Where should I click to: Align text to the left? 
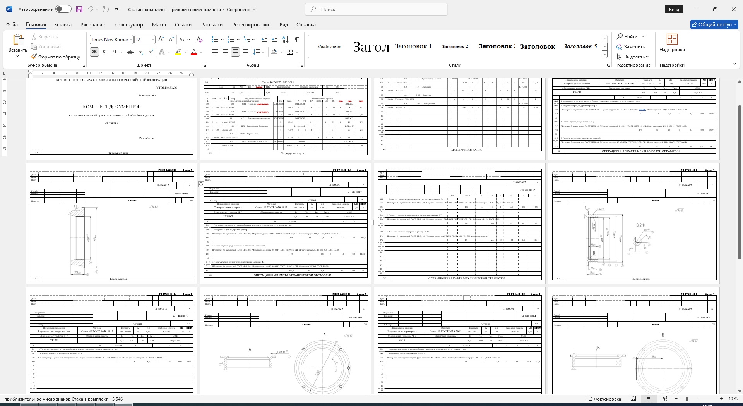pos(215,52)
